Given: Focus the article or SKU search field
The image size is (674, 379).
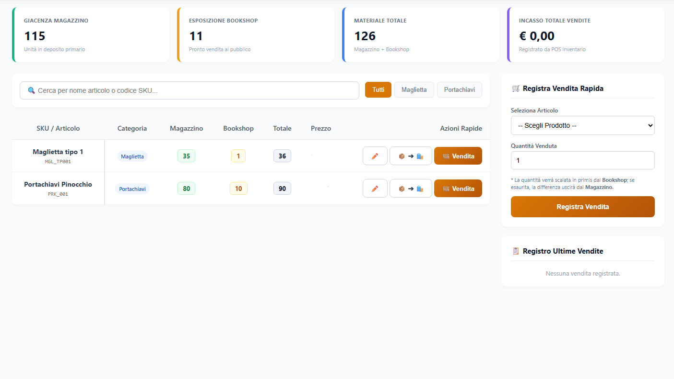Looking at the screenshot, I should 189,90.
